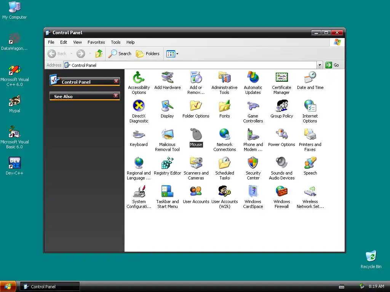Click the Back navigation button

click(x=57, y=54)
